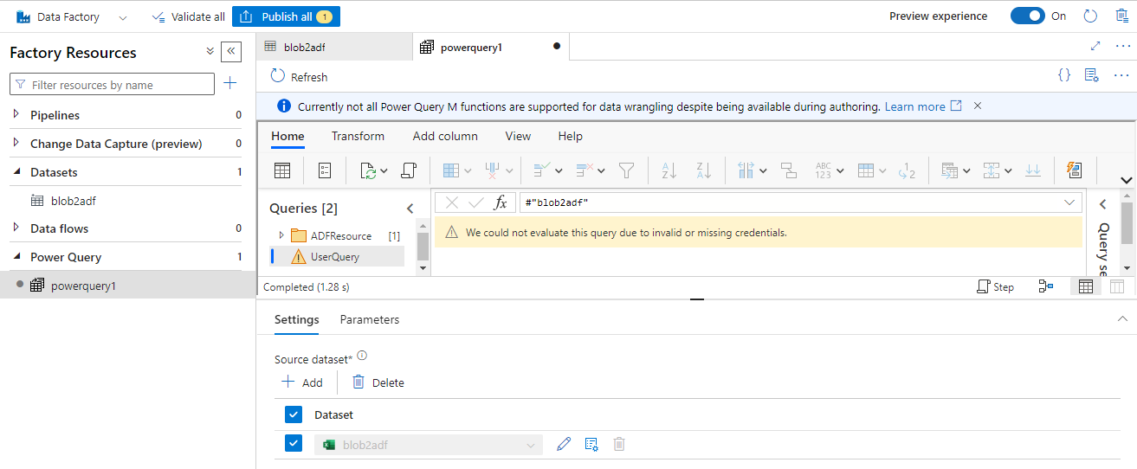Image resolution: width=1137 pixels, height=469 pixels.
Task: Click the Replace values icon
Action: tap(907, 171)
